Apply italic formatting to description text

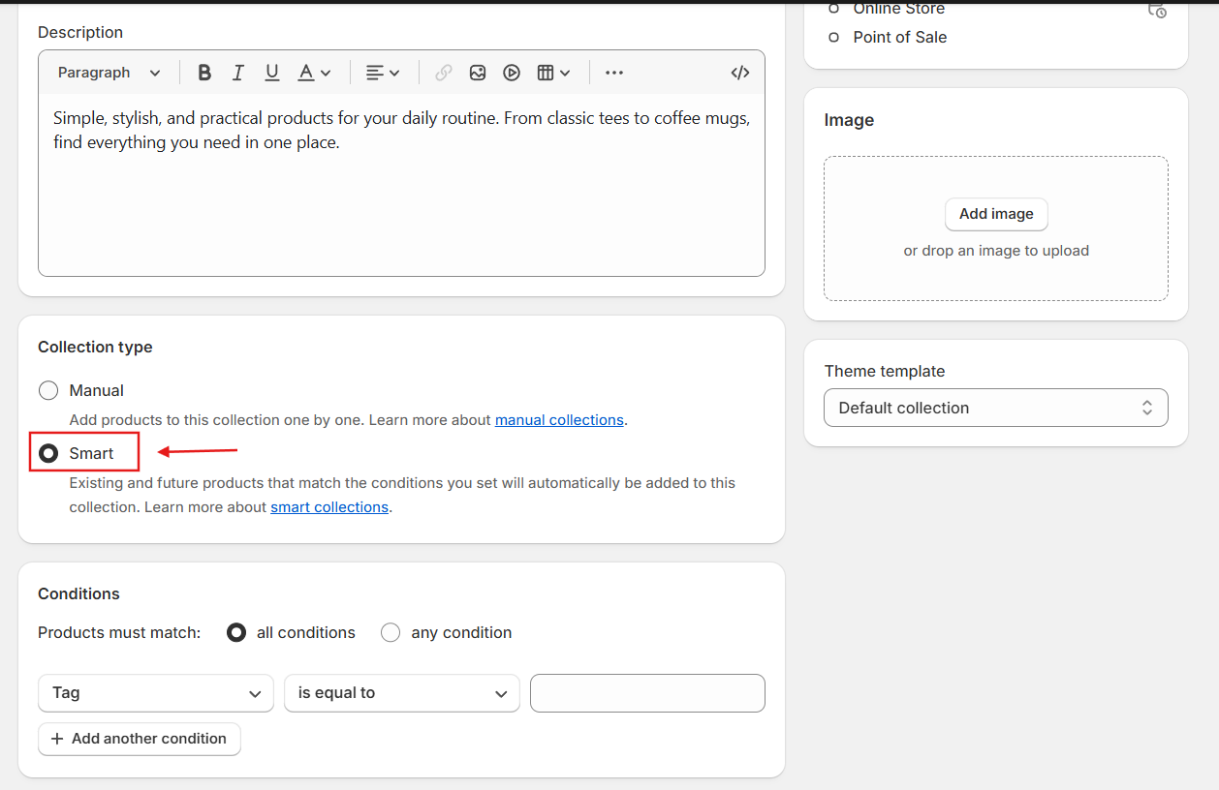(x=237, y=73)
